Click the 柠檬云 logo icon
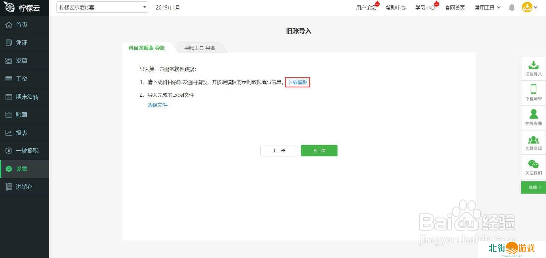Viewport: 546px width, 258px height. pos(10,7)
